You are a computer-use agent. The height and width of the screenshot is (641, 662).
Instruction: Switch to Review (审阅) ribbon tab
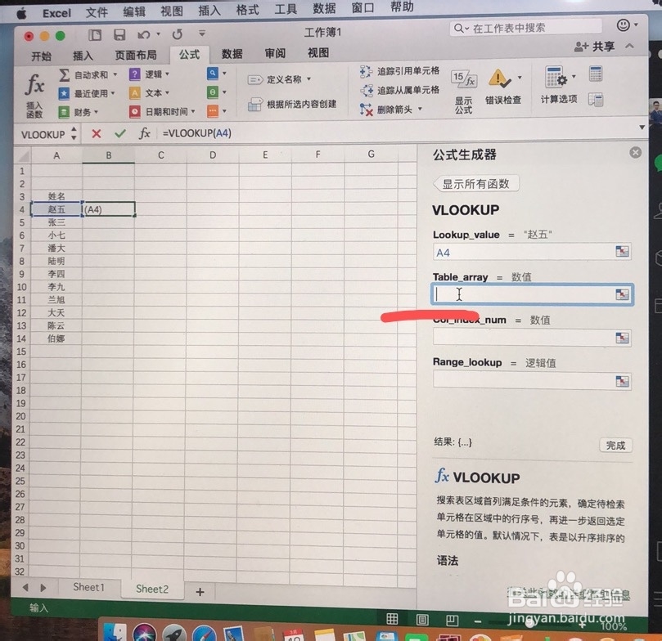(x=275, y=53)
